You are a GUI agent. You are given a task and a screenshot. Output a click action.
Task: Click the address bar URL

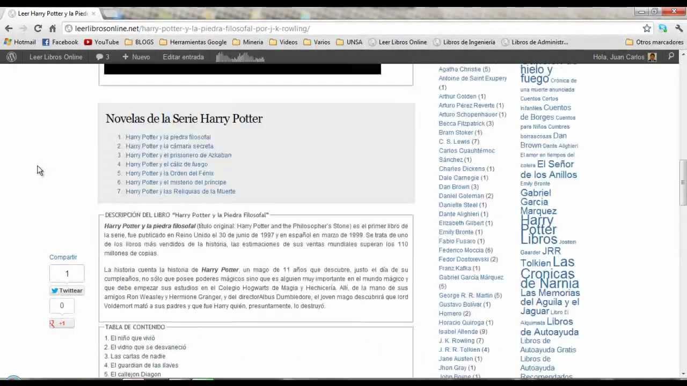[x=192, y=28]
